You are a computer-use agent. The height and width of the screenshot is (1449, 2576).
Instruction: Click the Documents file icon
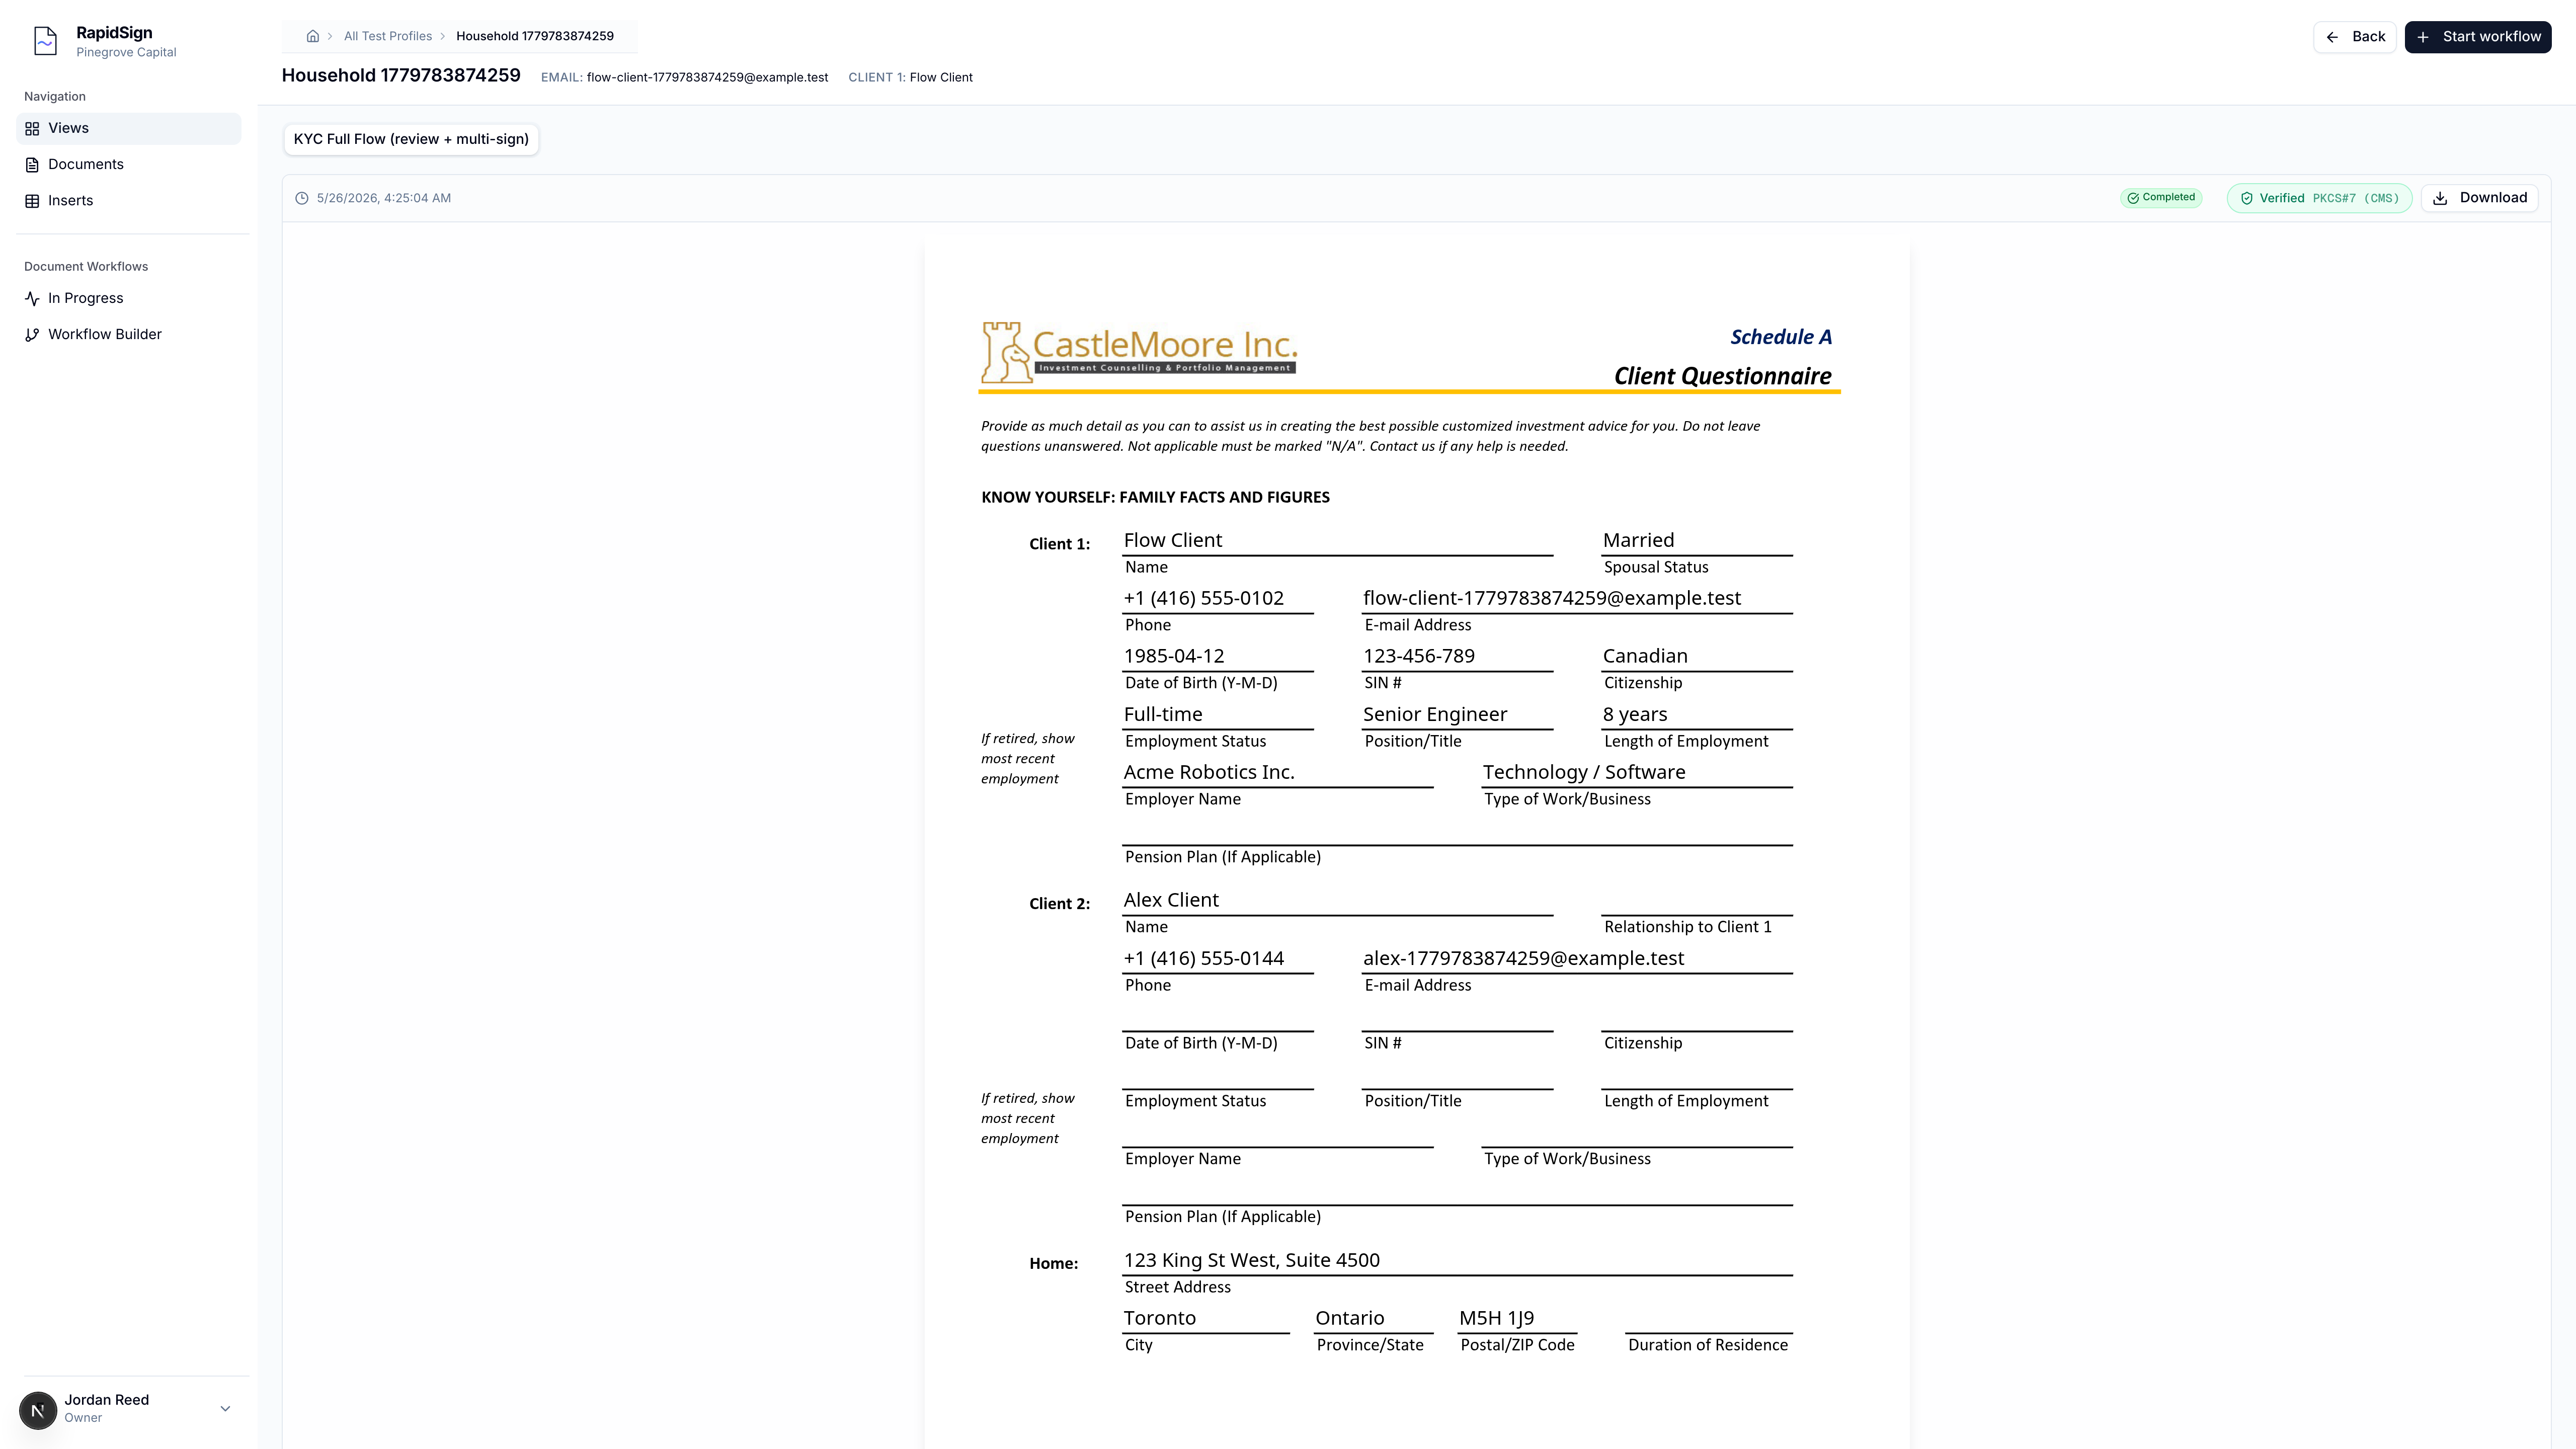[32, 164]
